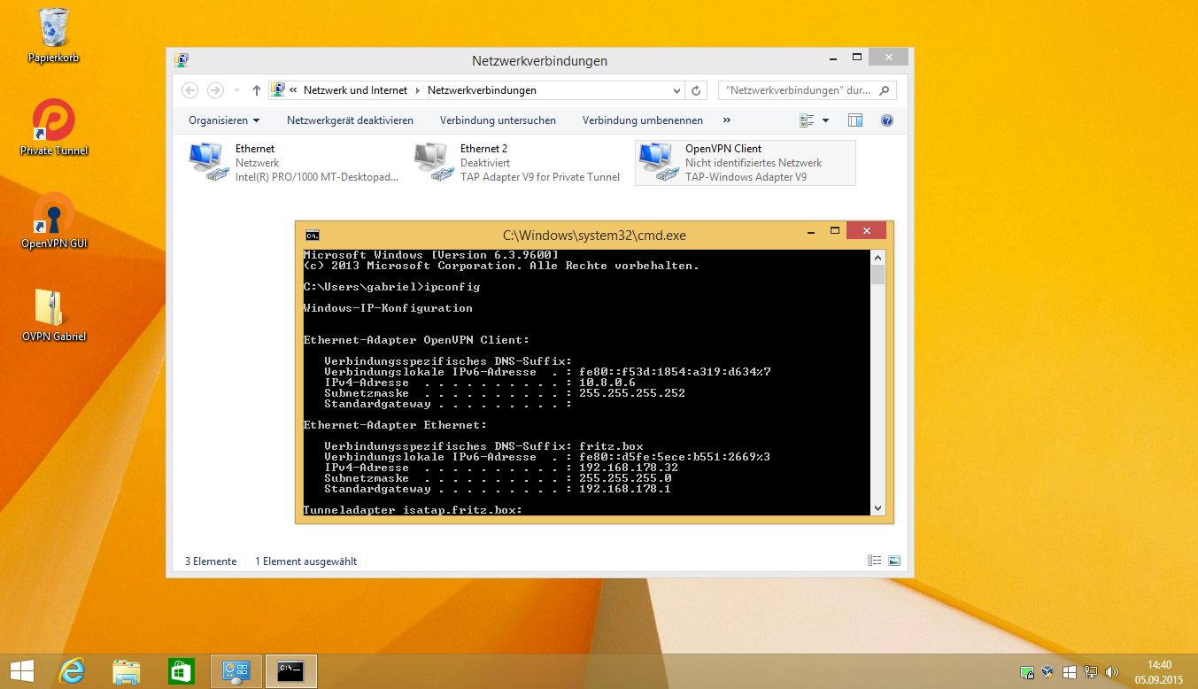Open the Organisieren dropdown menu
Viewport: 1198px width, 689px height.
(224, 120)
